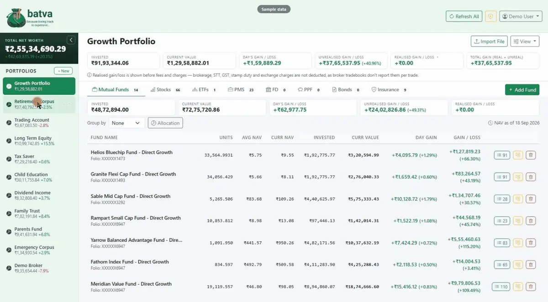
Task: Click the Refresh All button
Action: 464,16
